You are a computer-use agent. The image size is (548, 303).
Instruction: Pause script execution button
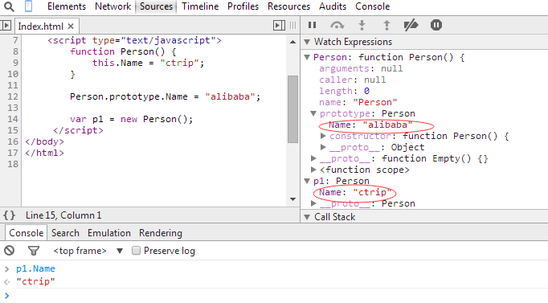click(x=312, y=25)
